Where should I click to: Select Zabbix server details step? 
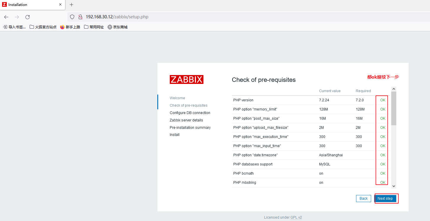pos(186,120)
